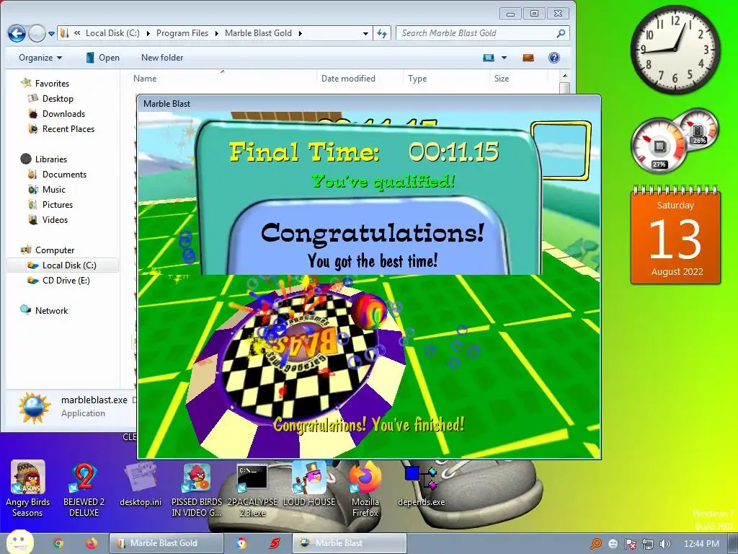Select the 2PACALYPSE 2.3.exe desktop icon
This screenshot has height=554, width=738.
[252, 490]
